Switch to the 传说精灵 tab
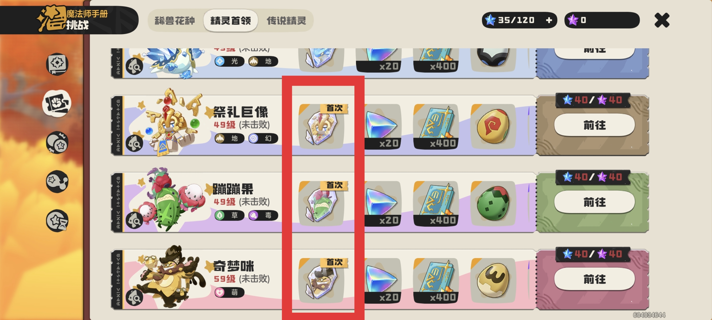 tap(286, 21)
